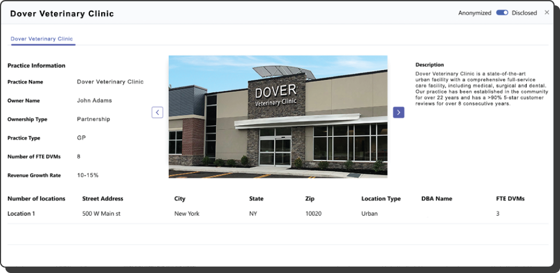Click the New York city cell
The width and height of the screenshot is (560, 273).
click(x=187, y=214)
